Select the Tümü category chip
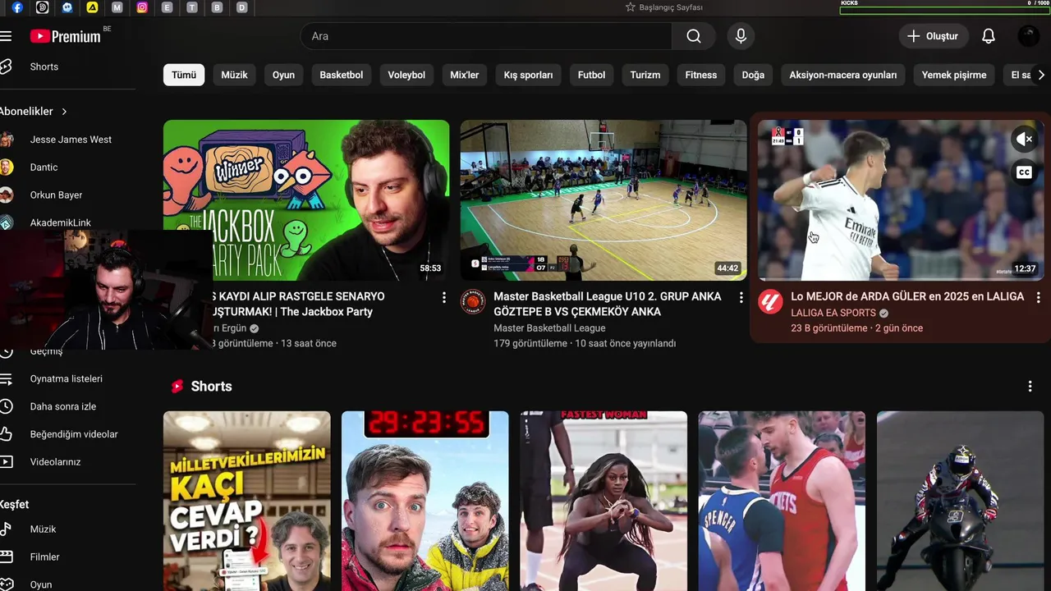 pos(184,75)
